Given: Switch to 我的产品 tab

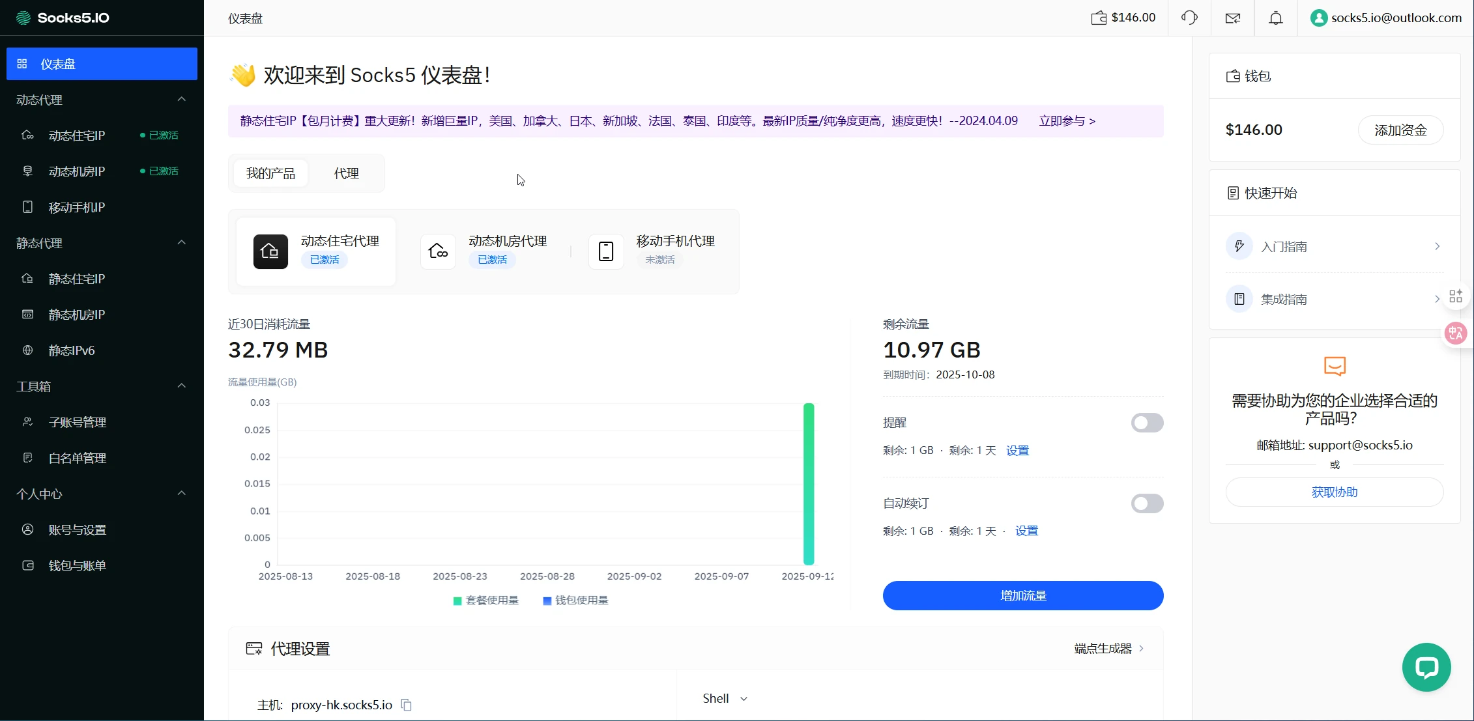Looking at the screenshot, I should click(x=270, y=173).
